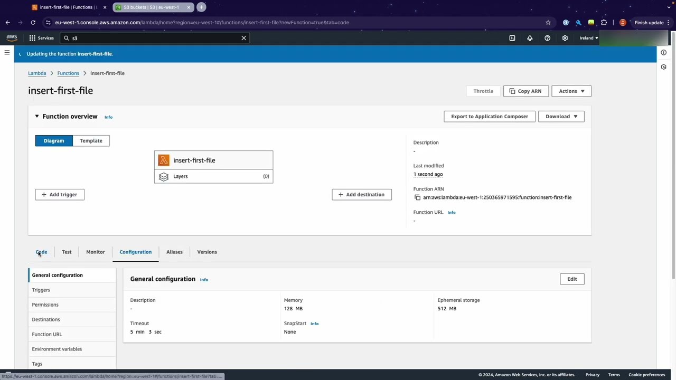Open the Services grid menu

click(41, 38)
